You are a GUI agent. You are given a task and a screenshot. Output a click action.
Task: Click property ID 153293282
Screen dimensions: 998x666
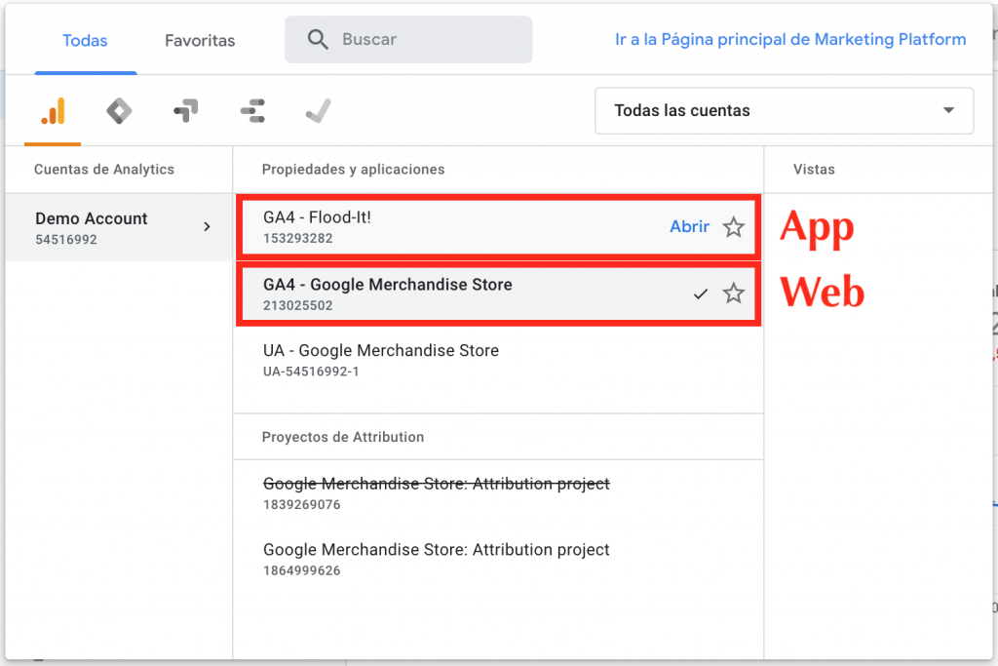pos(298,238)
